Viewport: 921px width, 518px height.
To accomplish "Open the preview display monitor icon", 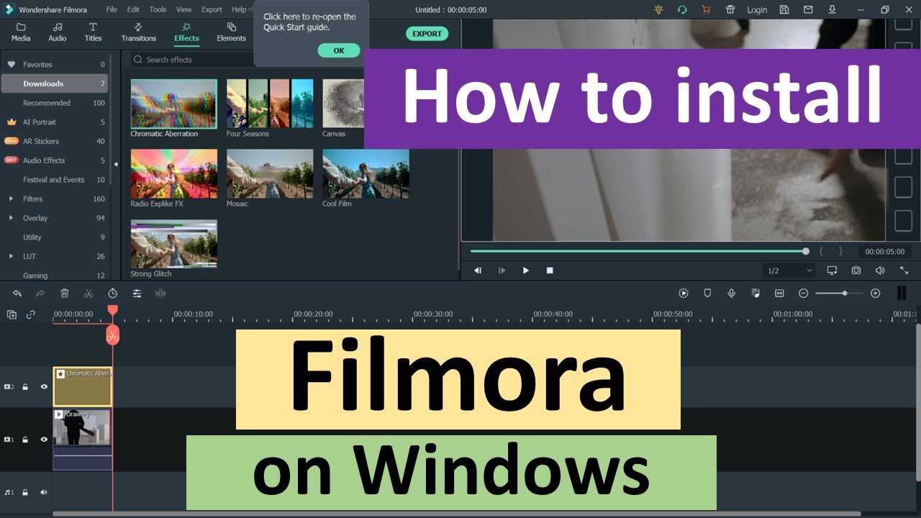I will [x=832, y=271].
